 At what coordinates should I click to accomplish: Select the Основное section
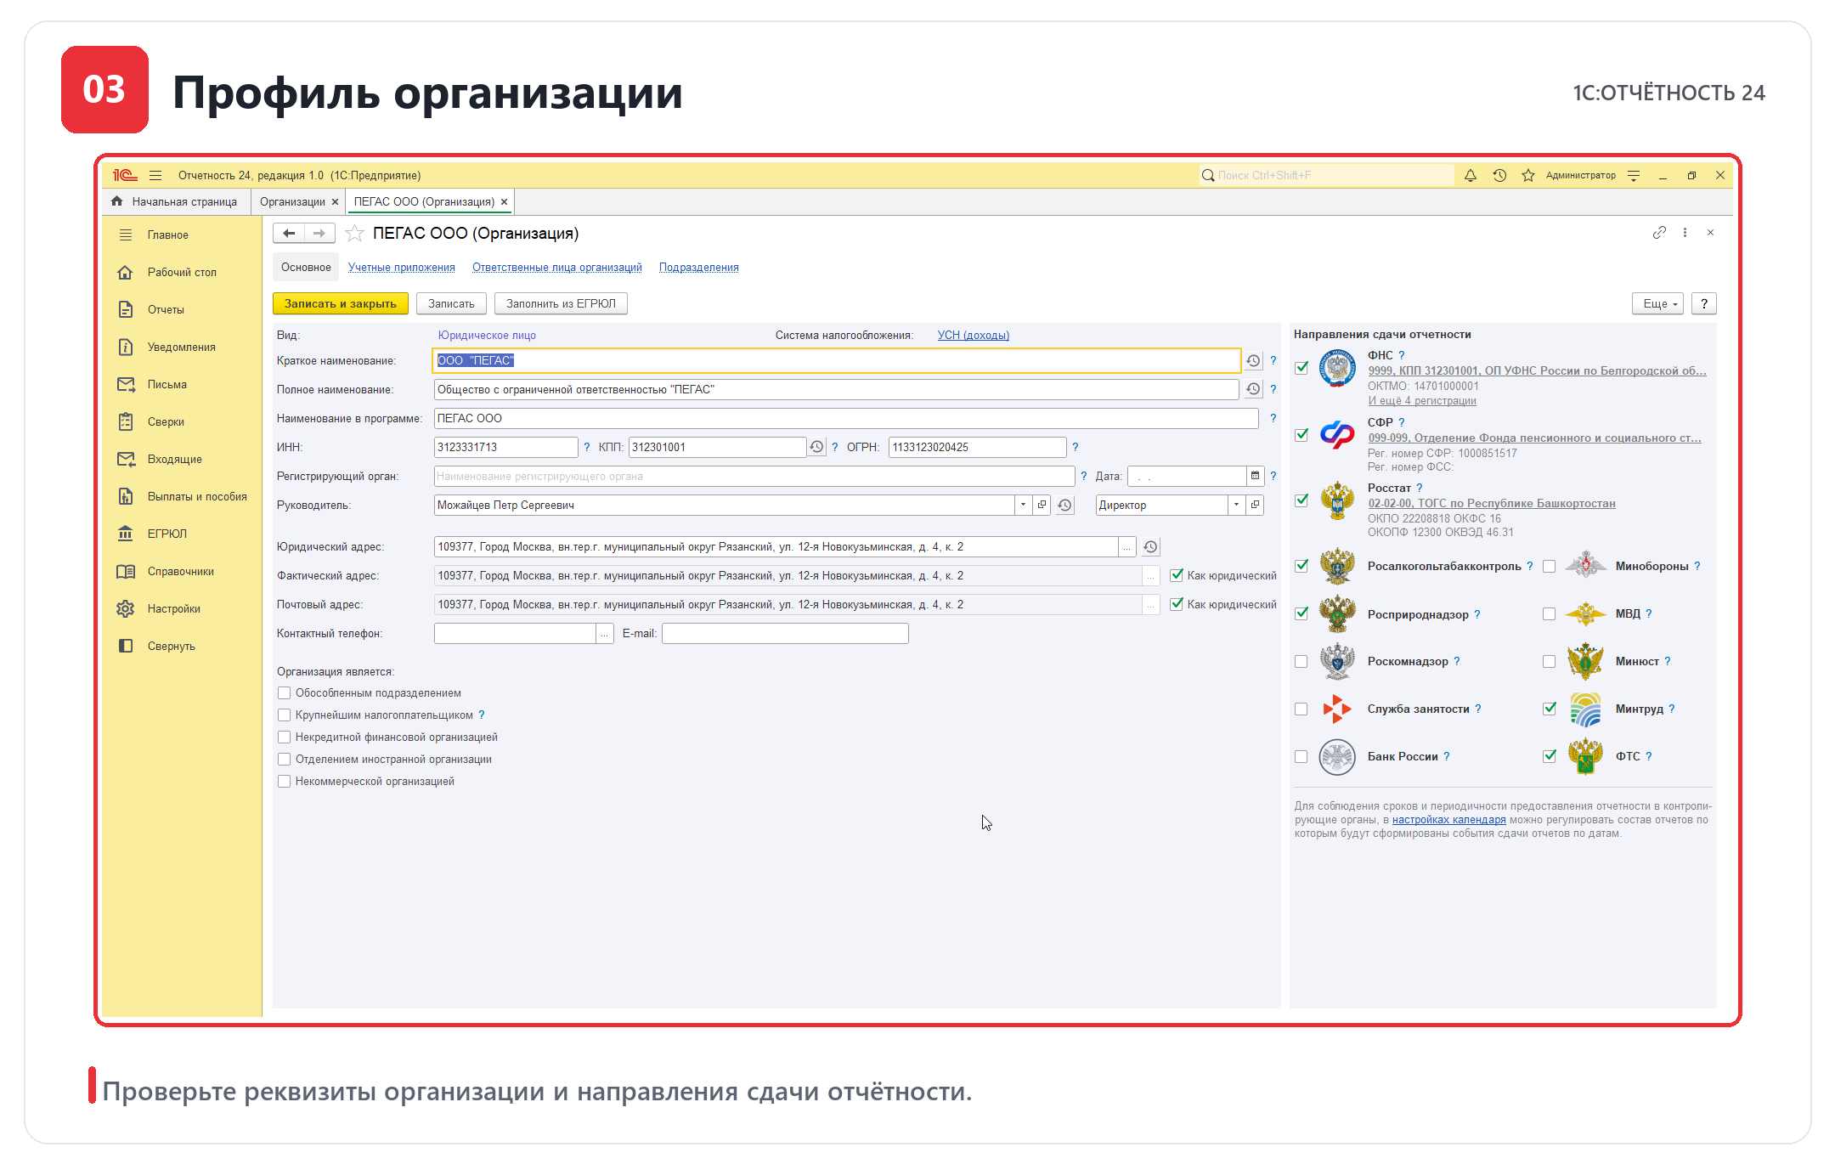[306, 268]
